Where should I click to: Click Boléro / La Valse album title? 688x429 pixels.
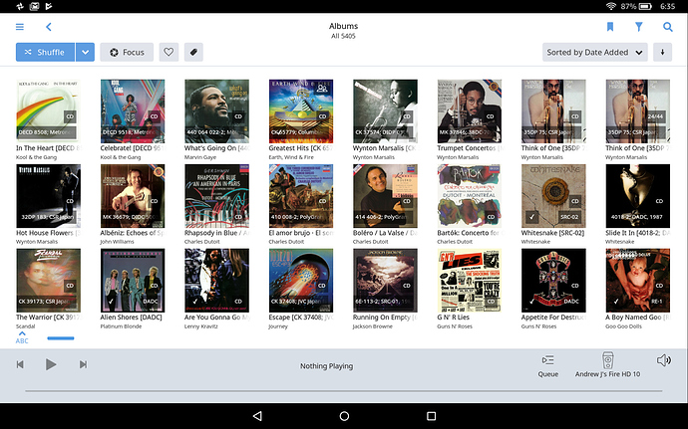click(x=385, y=233)
